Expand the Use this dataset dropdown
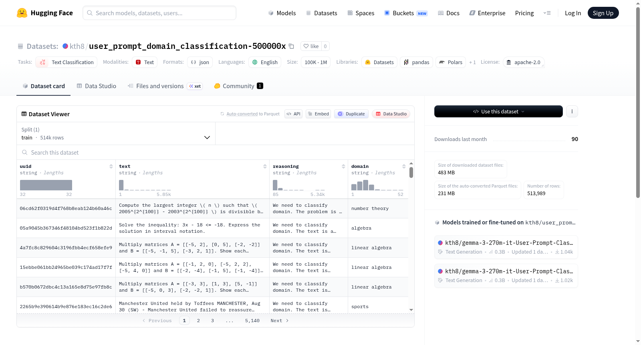641x345 pixels. tap(498, 111)
